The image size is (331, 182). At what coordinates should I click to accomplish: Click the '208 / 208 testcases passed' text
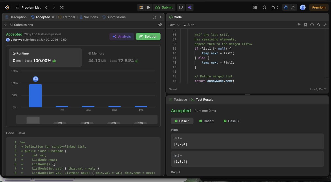(x=42, y=34)
